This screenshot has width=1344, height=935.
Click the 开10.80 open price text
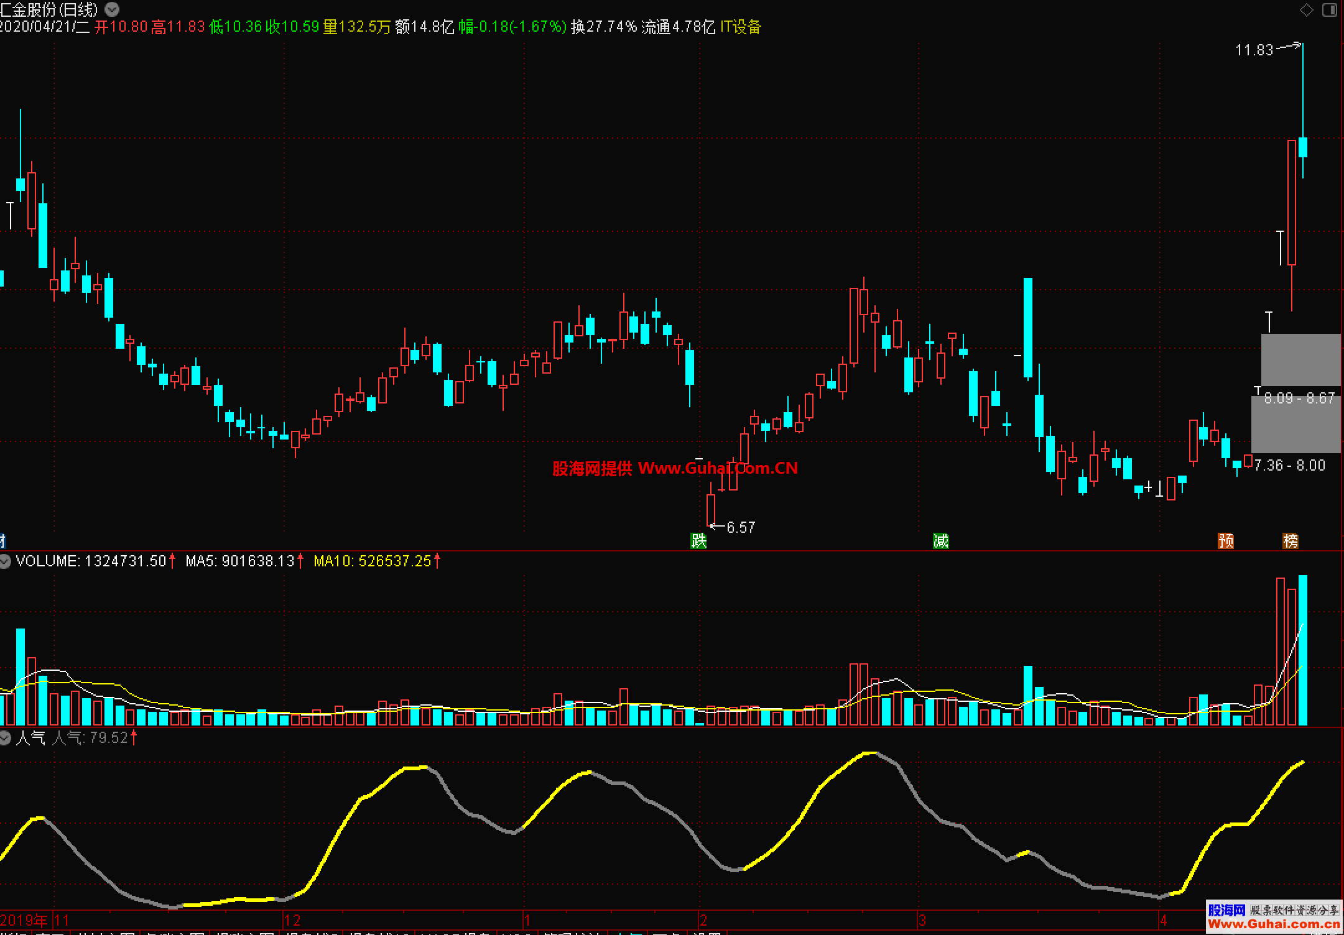coord(121,27)
